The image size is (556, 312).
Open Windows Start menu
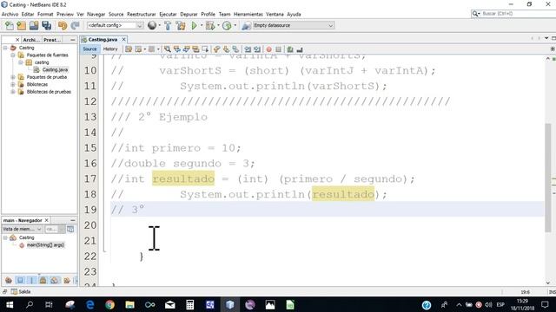(10, 304)
